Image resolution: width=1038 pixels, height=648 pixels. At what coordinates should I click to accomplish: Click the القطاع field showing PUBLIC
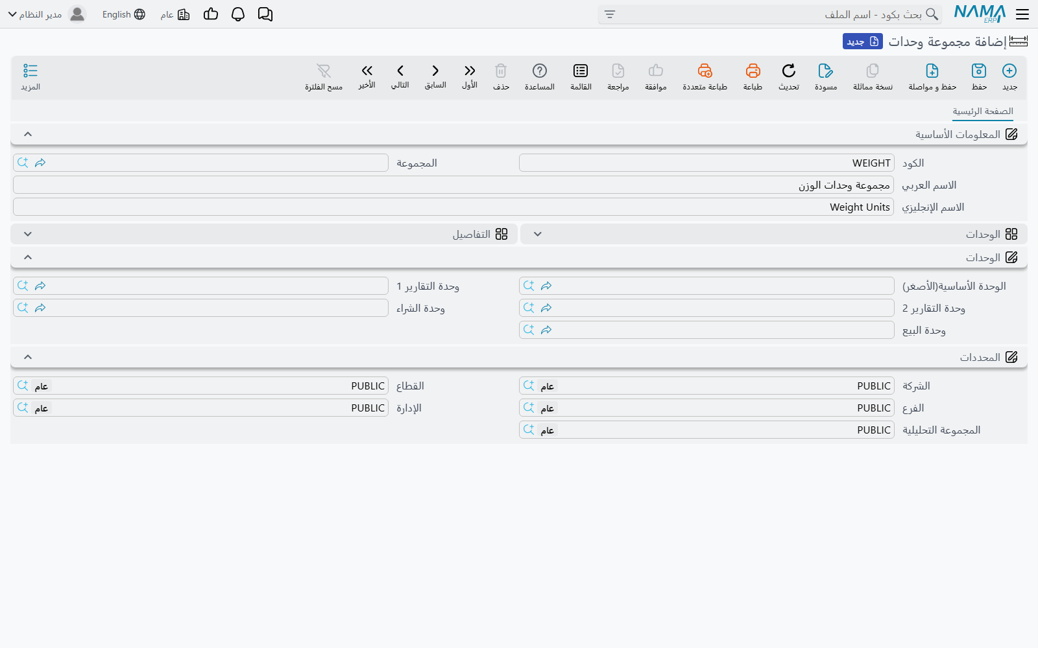tap(200, 386)
